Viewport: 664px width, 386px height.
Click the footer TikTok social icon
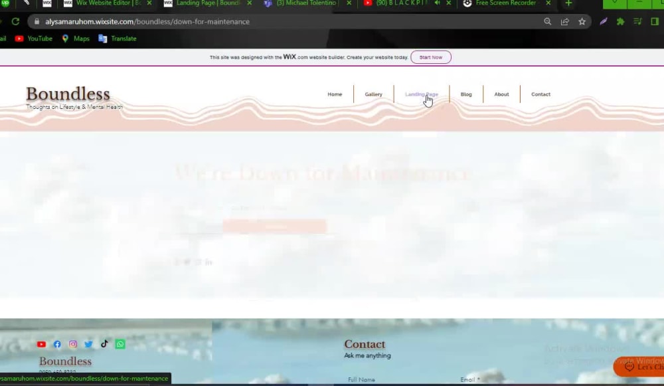104,343
